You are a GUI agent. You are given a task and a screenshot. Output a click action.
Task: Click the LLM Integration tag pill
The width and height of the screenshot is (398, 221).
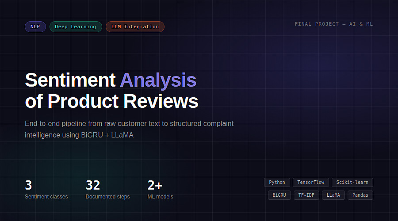[x=135, y=27]
